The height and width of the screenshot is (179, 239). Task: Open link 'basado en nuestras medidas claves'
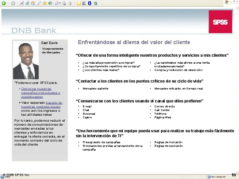(42, 104)
